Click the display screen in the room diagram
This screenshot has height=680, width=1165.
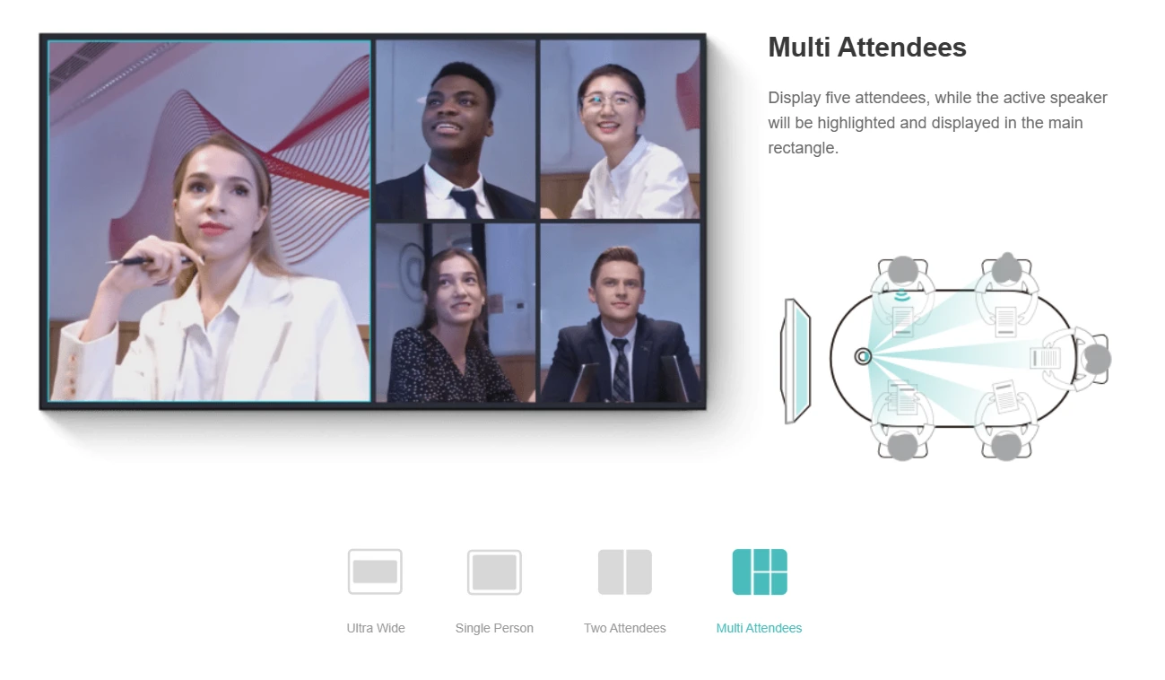(796, 361)
